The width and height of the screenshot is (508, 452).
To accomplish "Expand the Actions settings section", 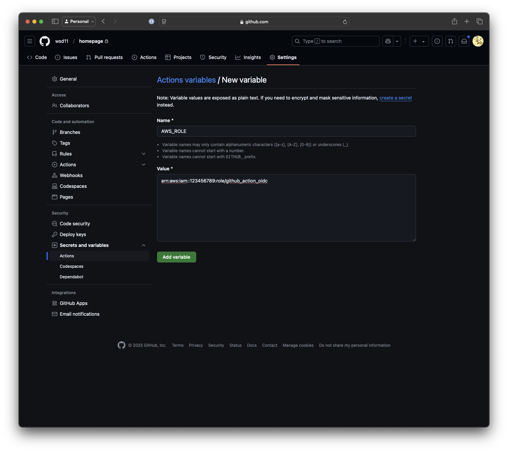I will pyautogui.click(x=144, y=165).
